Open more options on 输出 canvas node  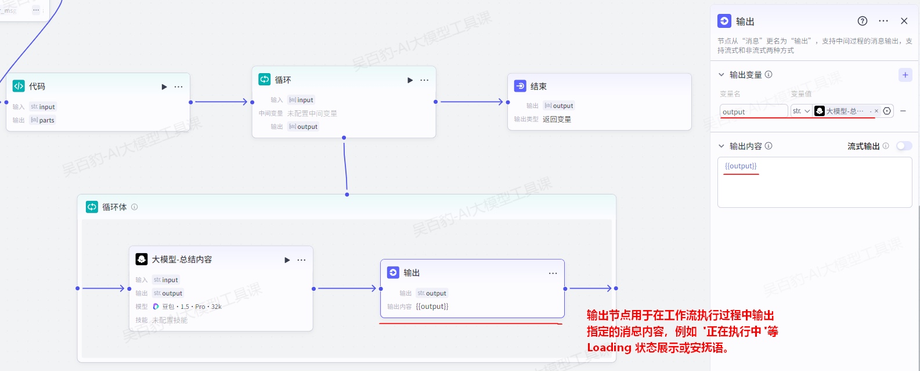pos(553,273)
